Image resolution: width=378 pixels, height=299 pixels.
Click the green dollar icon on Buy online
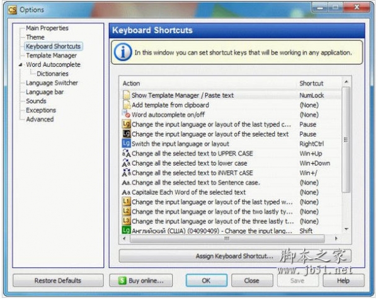point(122,281)
